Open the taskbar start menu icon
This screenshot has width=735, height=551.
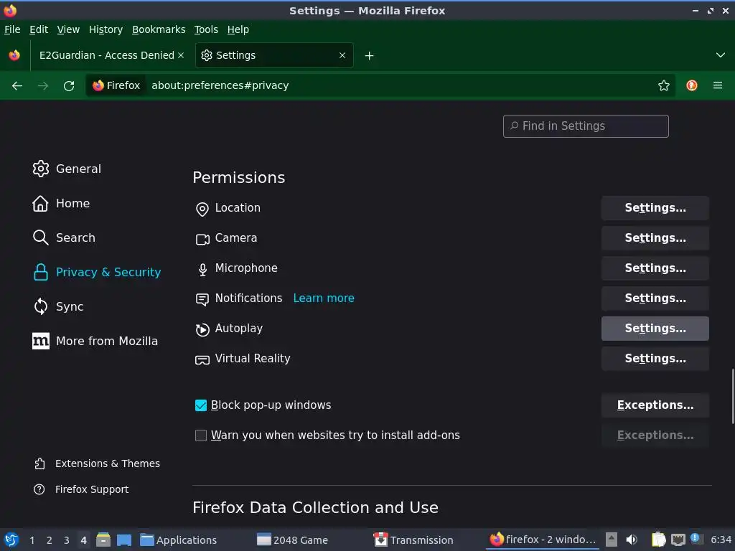click(11, 540)
